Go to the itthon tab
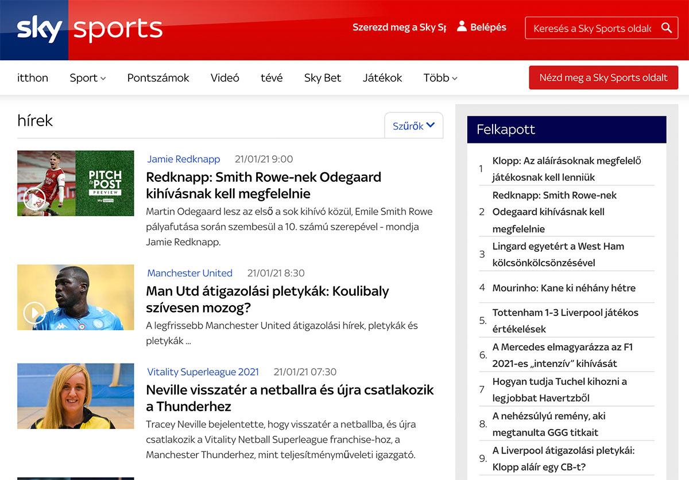Viewport: 689px width, 480px height. [33, 78]
